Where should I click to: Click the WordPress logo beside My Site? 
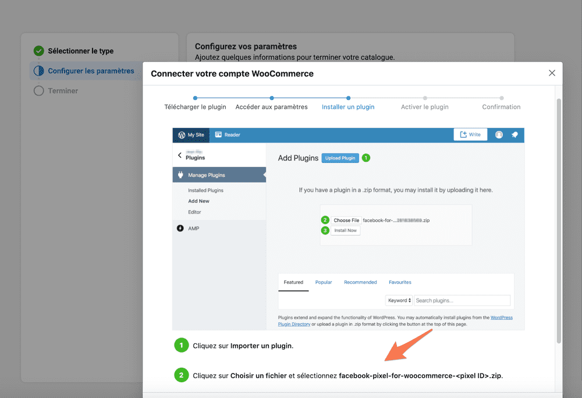coord(182,135)
